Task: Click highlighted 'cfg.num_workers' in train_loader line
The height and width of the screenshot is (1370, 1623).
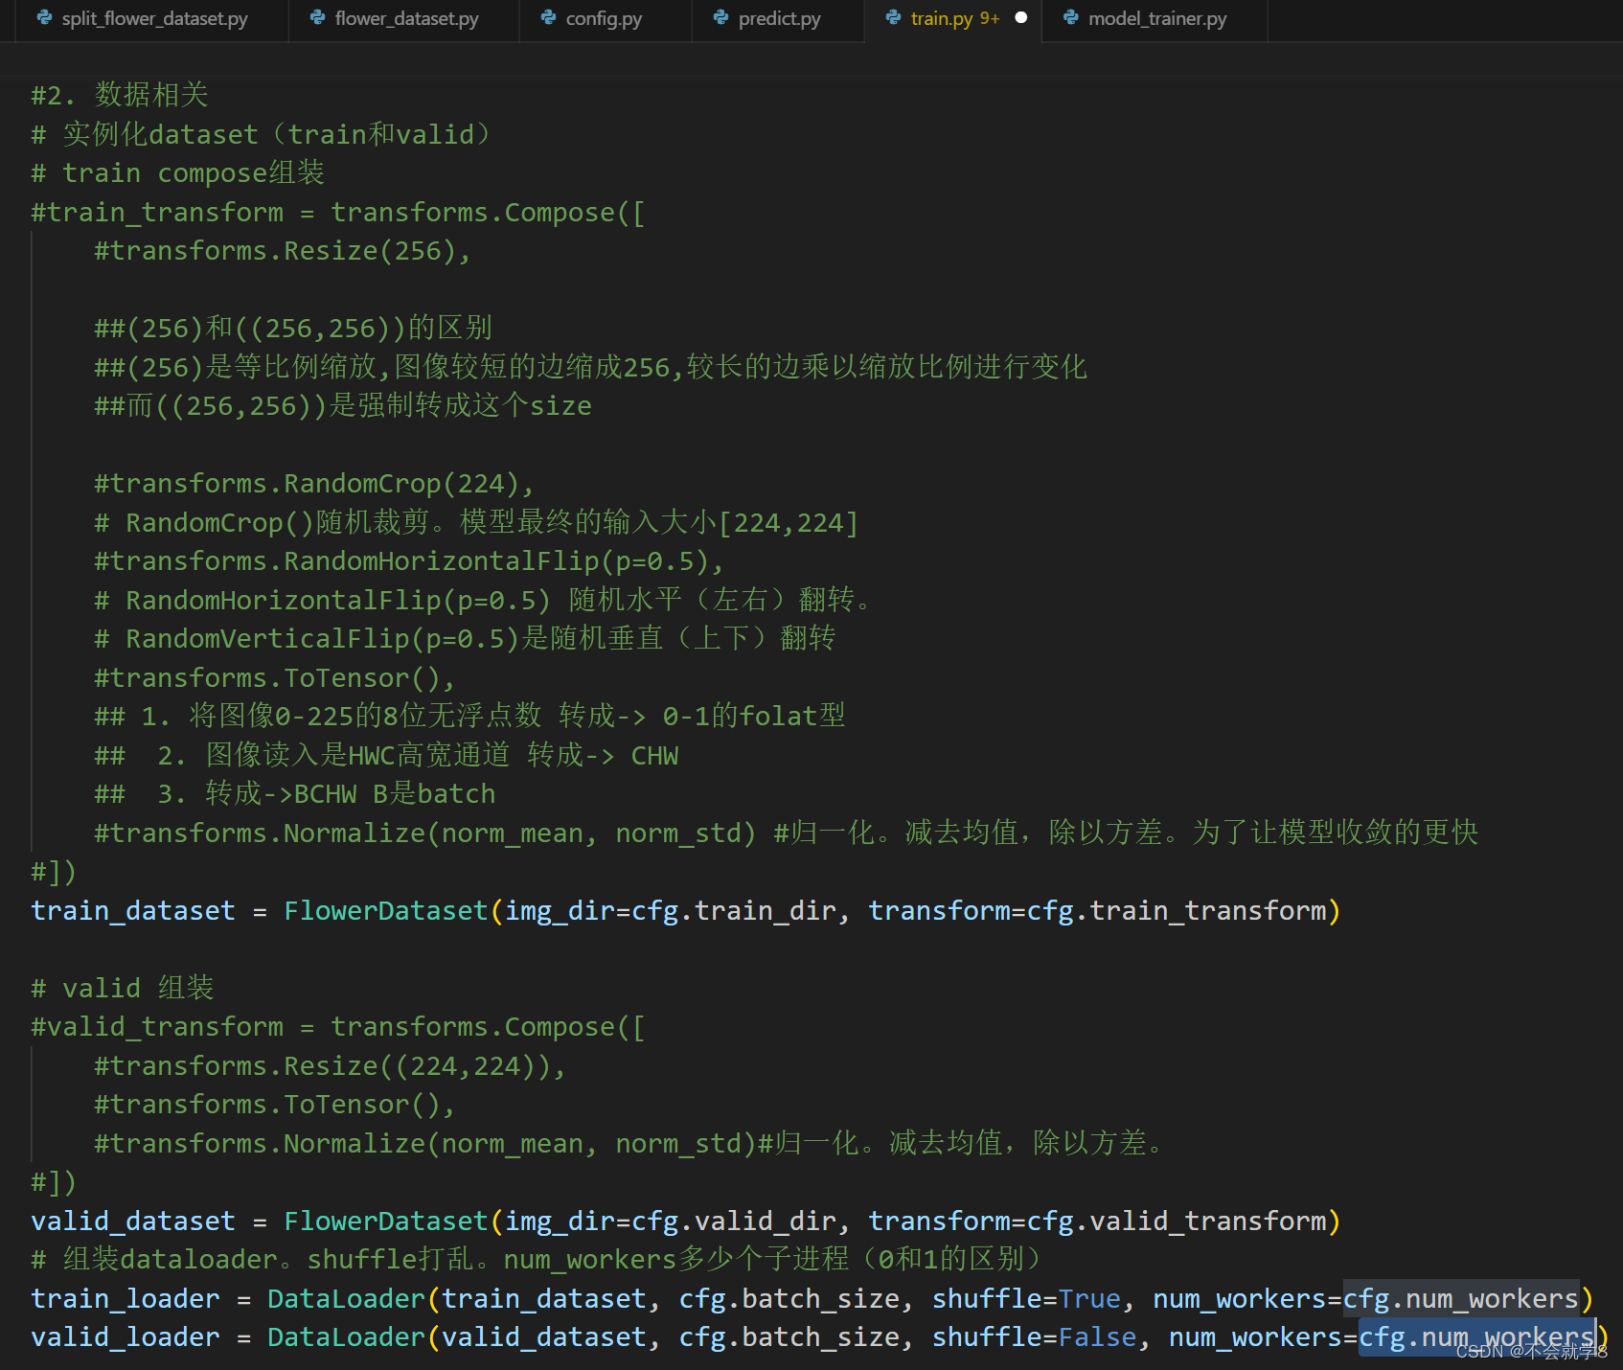Action: pos(1460,1299)
